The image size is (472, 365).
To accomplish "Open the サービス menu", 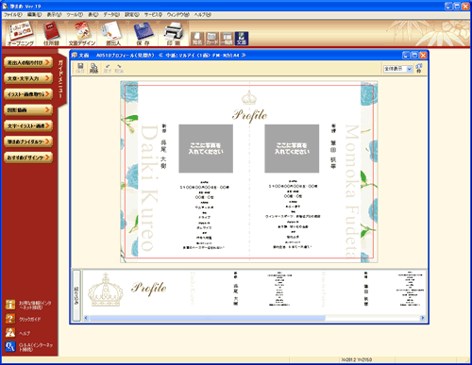I will pyautogui.click(x=153, y=14).
